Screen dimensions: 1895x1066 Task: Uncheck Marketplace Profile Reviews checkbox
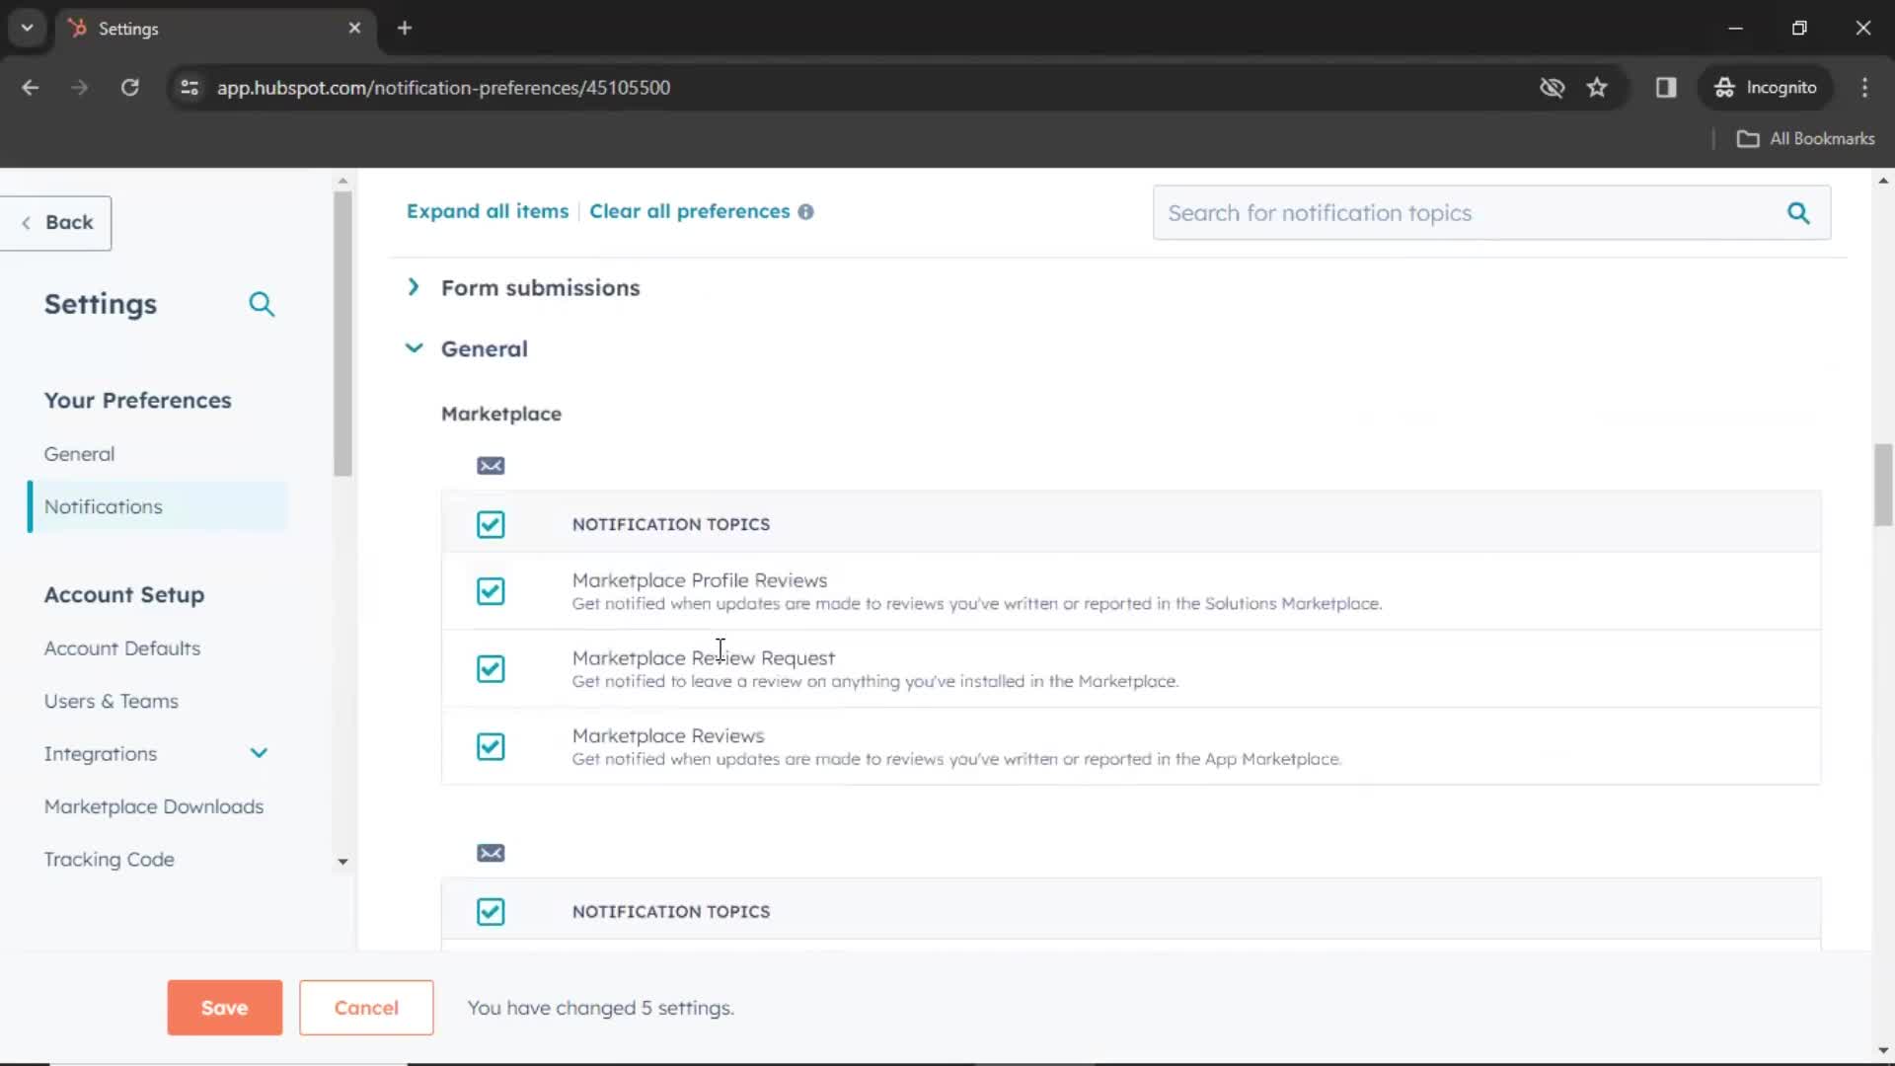point(491,591)
